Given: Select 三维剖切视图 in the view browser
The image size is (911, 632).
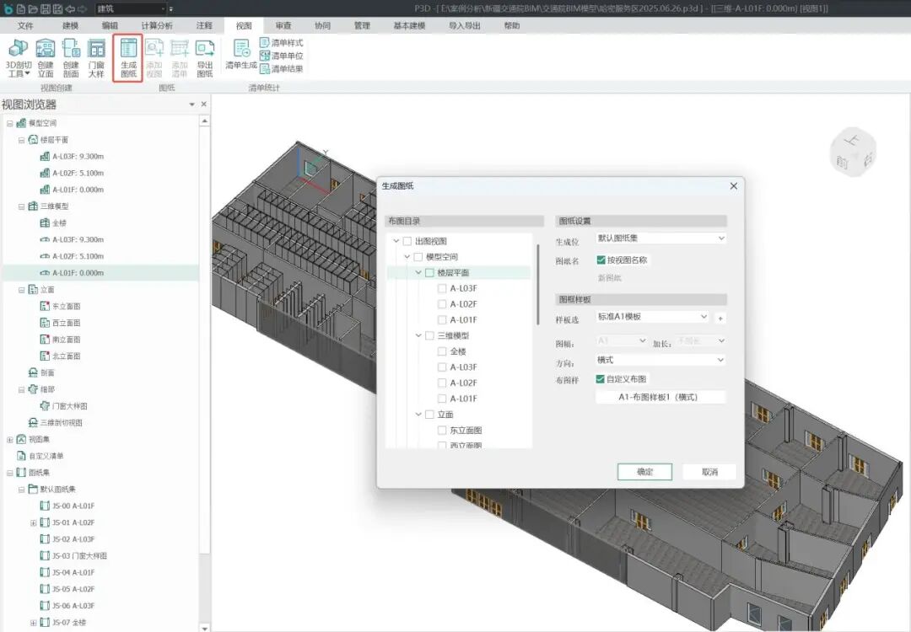Looking at the screenshot, I should (55, 422).
